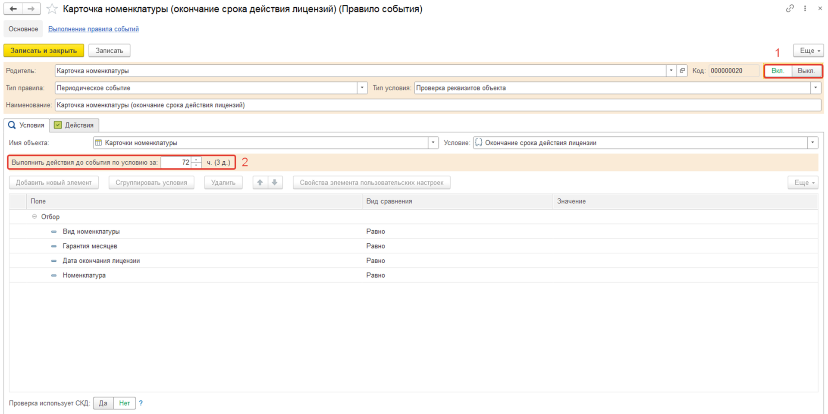
Task: Switch to the Действия tab
Action: point(75,125)
